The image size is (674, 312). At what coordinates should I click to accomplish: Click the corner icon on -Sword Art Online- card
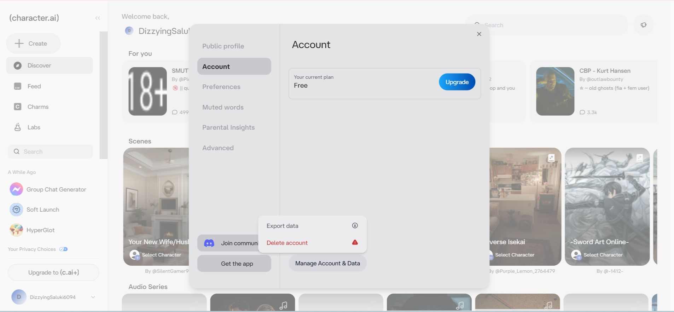click(639, 158)
